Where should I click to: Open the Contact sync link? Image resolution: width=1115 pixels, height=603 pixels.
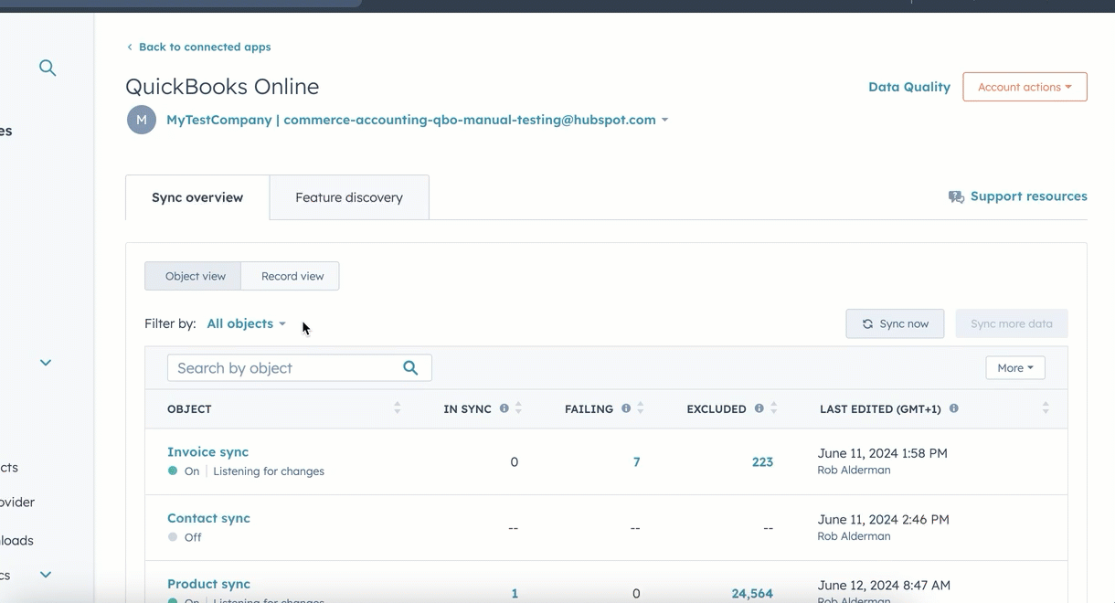[x=208, y=518]
